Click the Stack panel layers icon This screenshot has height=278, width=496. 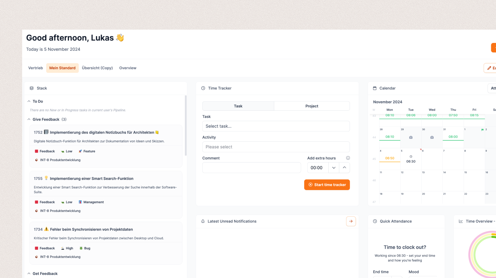[32, 88]
